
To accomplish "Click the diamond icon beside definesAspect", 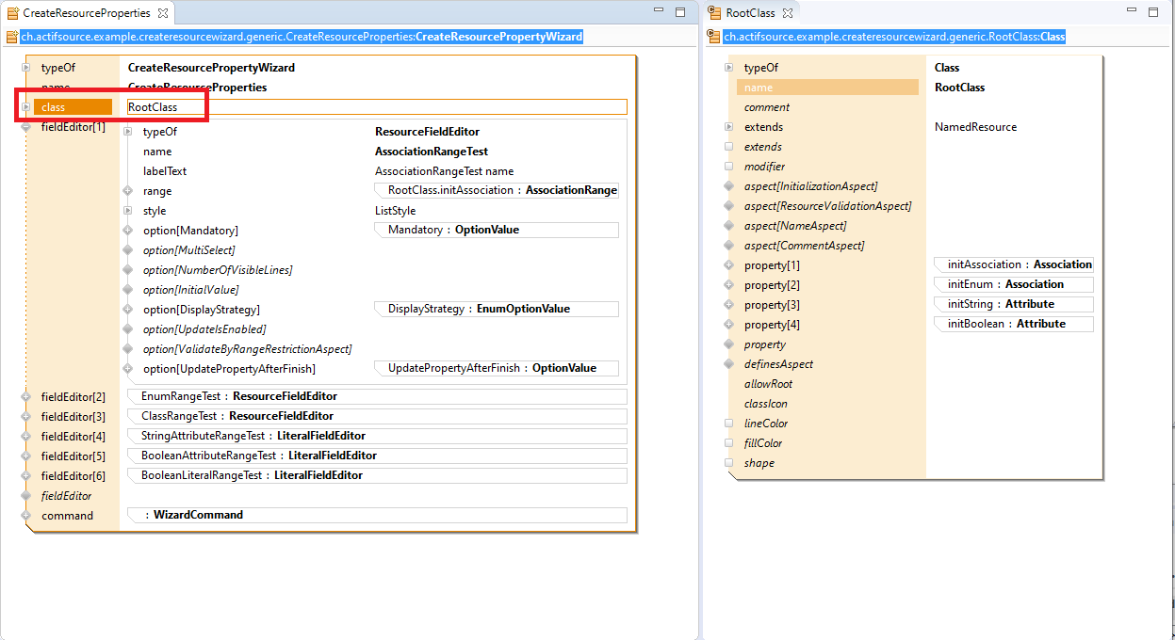I will [x=728, y=364].
